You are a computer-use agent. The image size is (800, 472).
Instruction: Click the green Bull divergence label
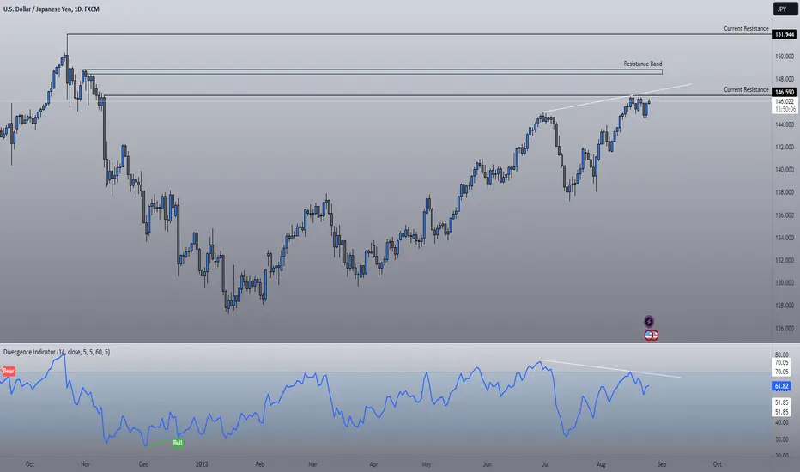(178, 443)
